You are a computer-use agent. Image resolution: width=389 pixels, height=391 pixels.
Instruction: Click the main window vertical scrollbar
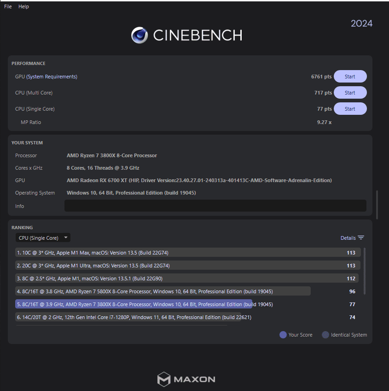[377, 205]
